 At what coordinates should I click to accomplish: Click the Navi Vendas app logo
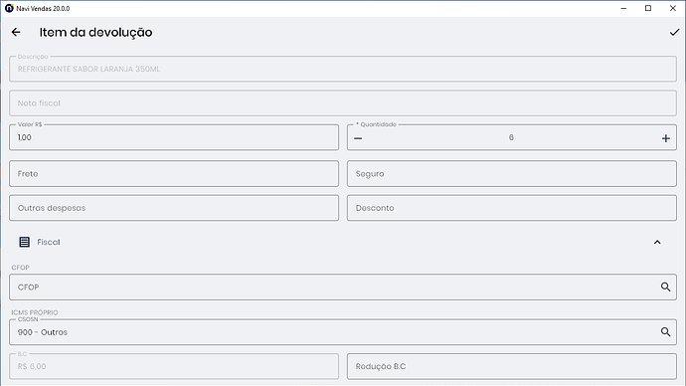[x=9, y=8]
